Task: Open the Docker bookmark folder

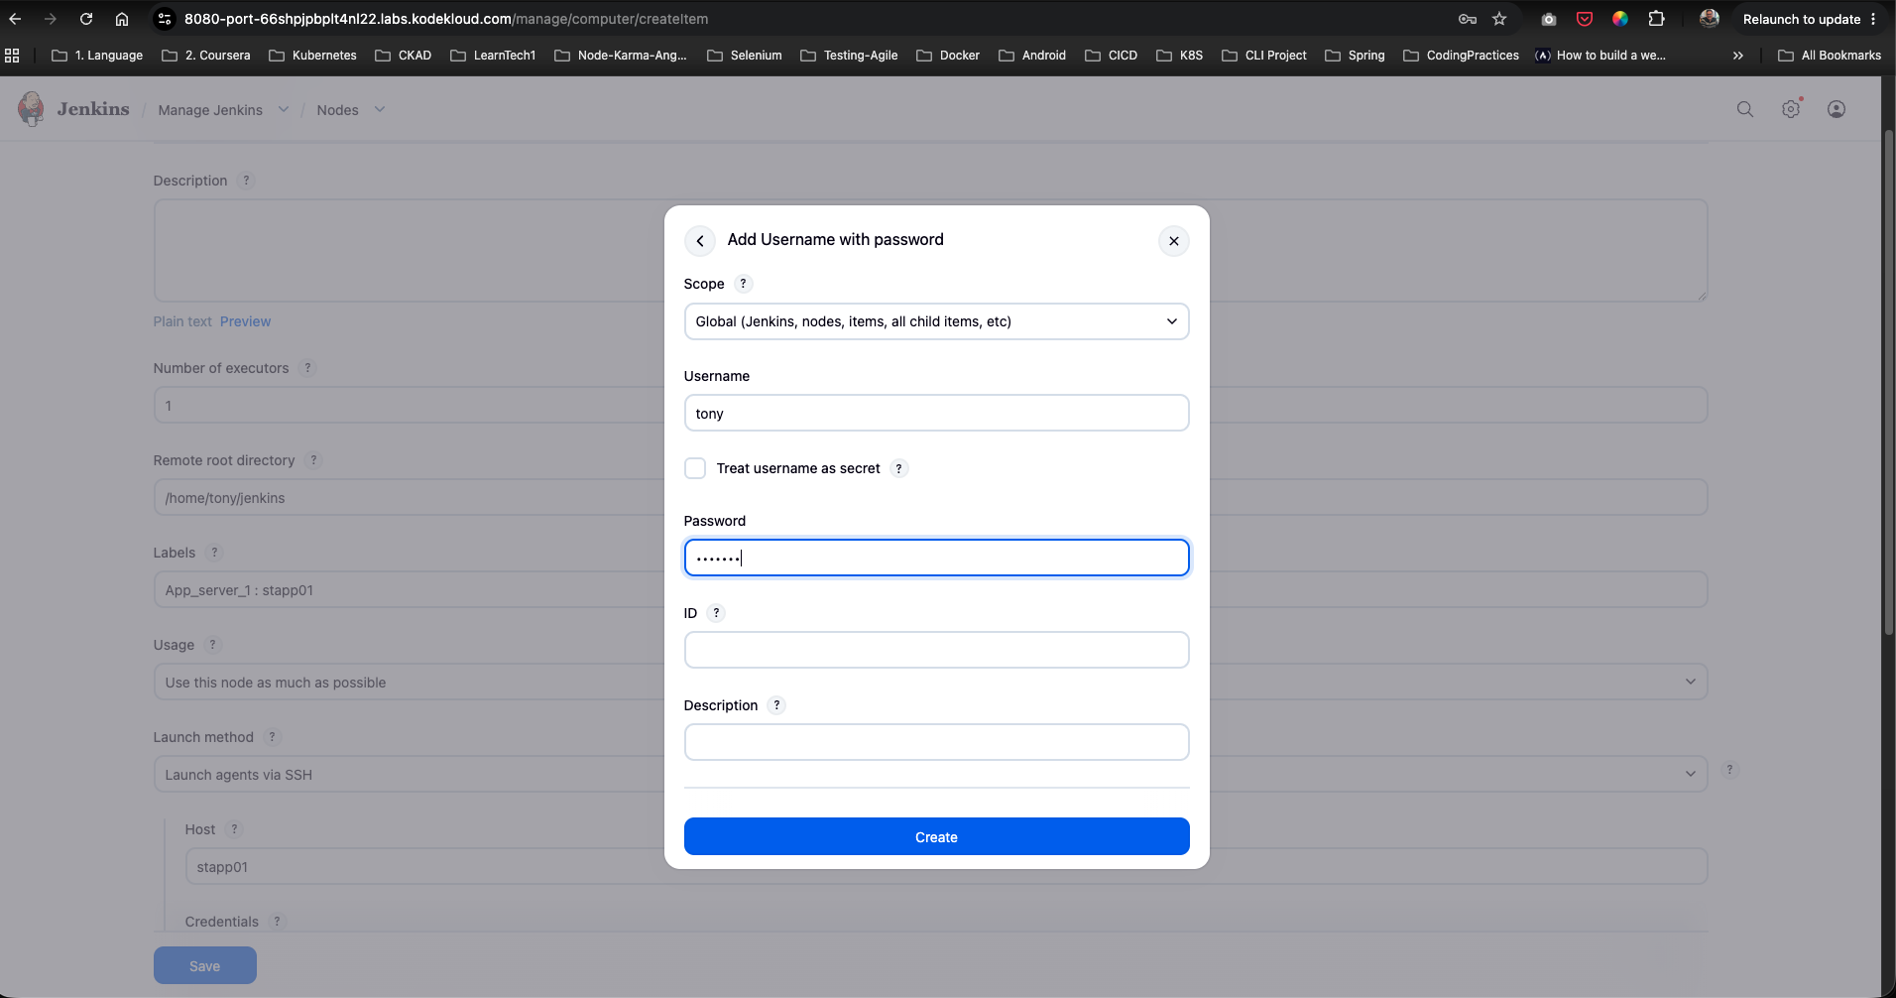Action: (948, 56)
